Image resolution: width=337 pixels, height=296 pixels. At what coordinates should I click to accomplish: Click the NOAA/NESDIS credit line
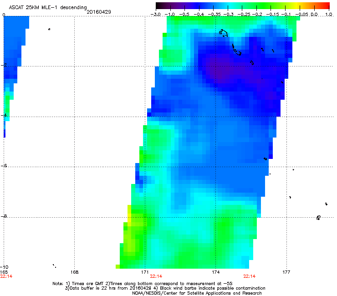pos(197,293)
